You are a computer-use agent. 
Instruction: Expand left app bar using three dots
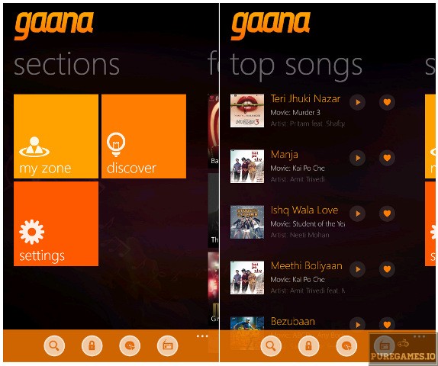pos(202,335)
